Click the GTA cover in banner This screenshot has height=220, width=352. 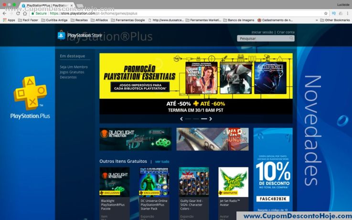point(202,78)
